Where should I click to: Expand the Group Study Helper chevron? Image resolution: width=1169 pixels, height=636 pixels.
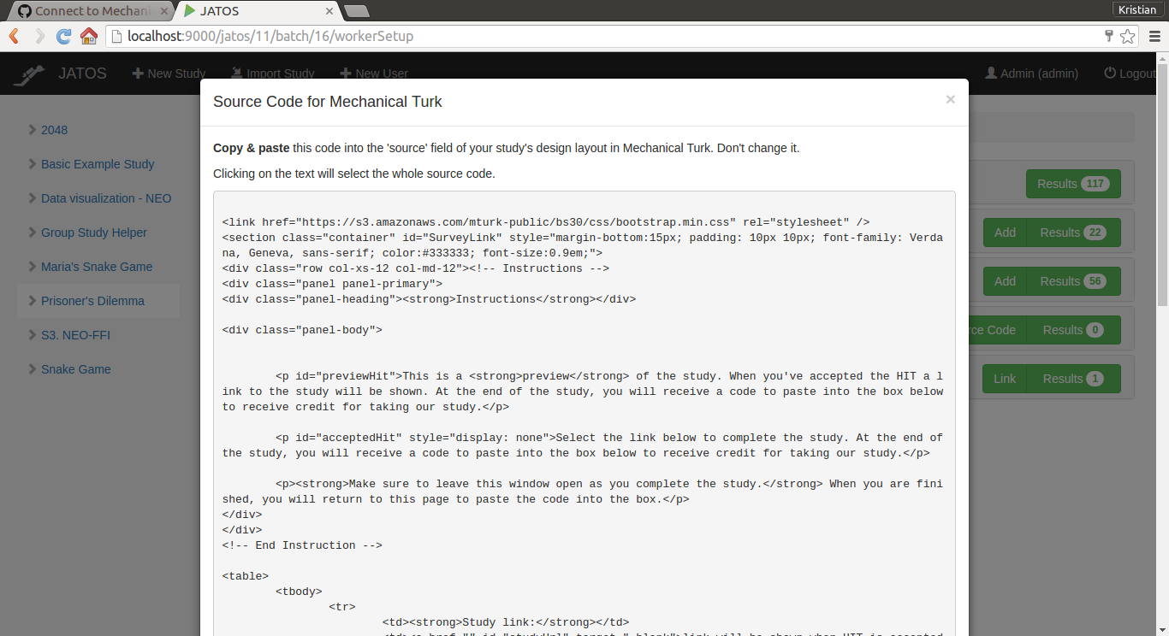(x=32, y=233)
